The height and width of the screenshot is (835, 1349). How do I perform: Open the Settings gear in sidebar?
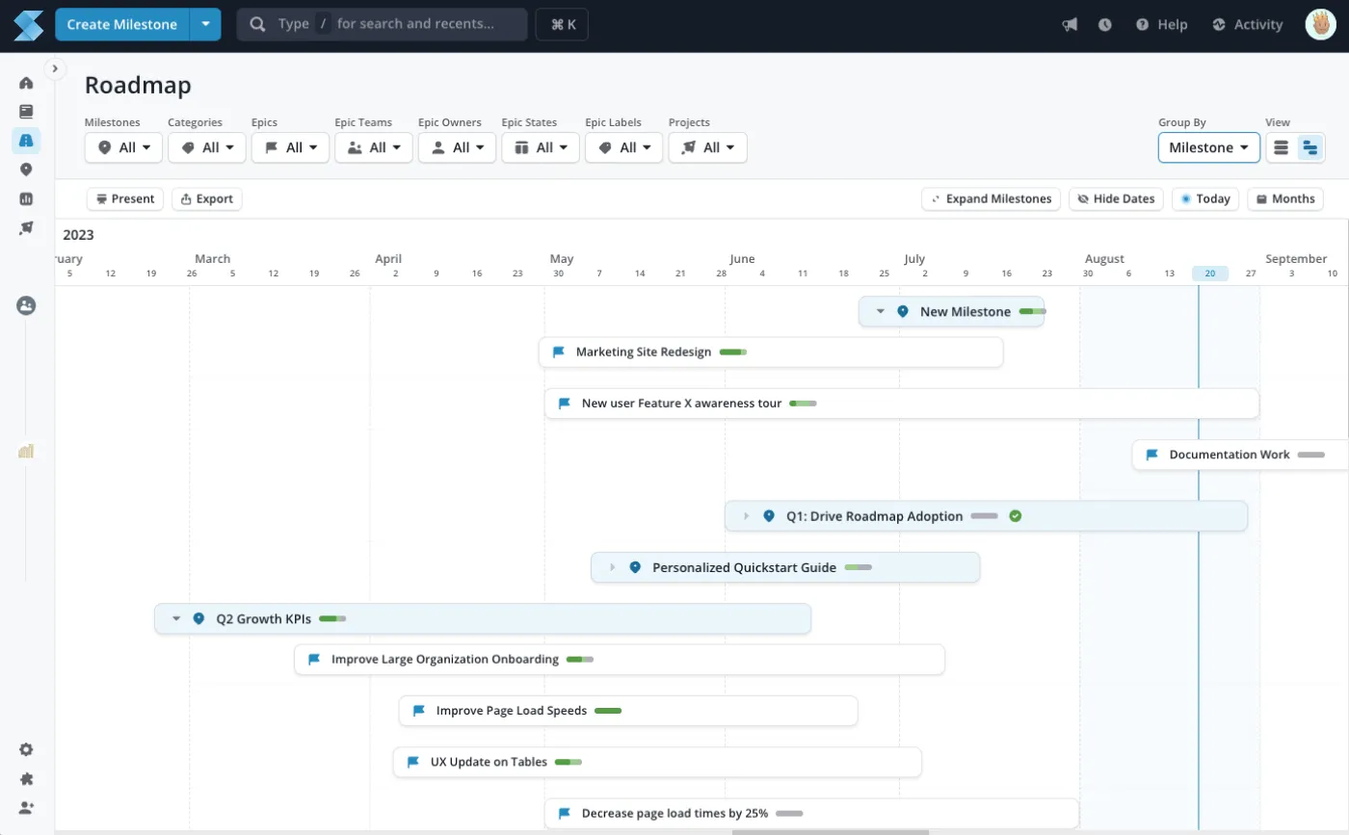click(x=26, y=749)
